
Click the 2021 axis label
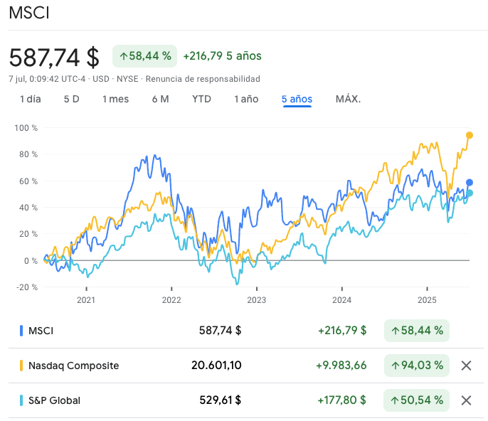pos(86,300)
